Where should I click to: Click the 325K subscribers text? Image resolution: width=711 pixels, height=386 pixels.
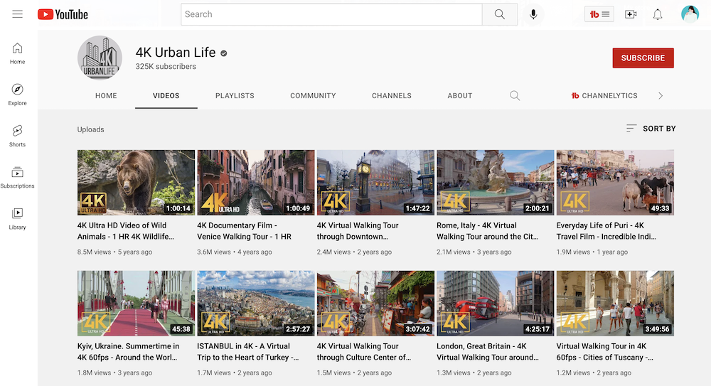coord(166,66)
